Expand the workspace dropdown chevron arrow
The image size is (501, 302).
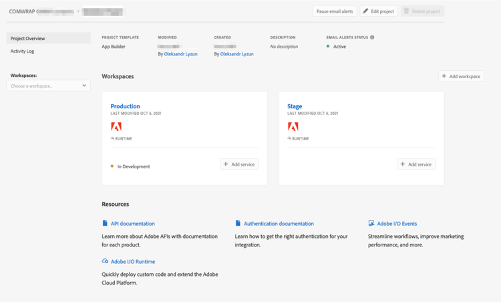(x=84, y=86)
